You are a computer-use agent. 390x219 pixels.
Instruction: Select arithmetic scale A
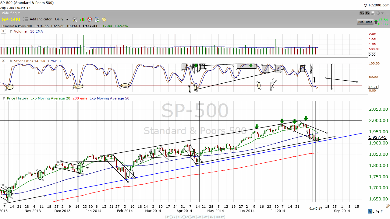(x=370, y=211)
